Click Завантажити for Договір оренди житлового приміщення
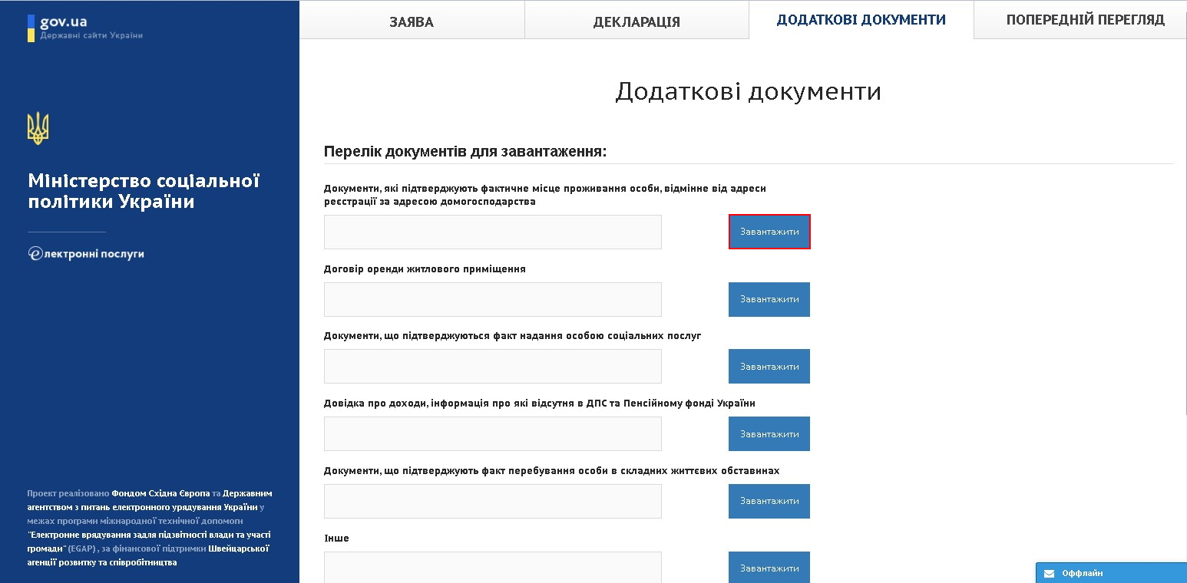1187x583 pixels. [x=769, y=299]
